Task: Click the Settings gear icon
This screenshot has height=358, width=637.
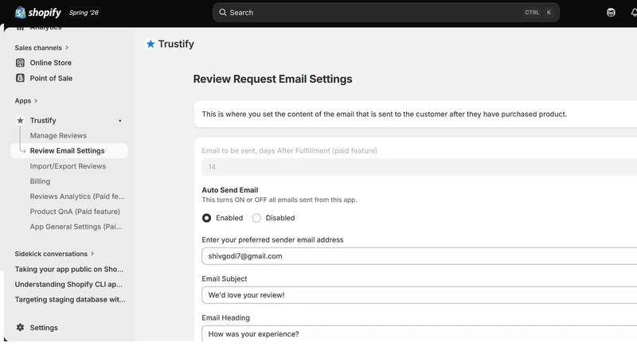Action: tap(20, 327)
